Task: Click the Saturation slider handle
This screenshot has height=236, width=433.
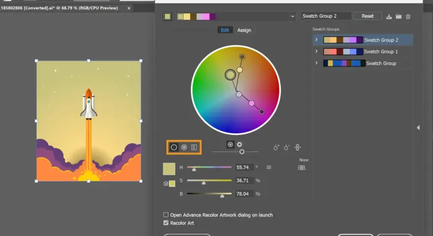Action: point(204,182)
